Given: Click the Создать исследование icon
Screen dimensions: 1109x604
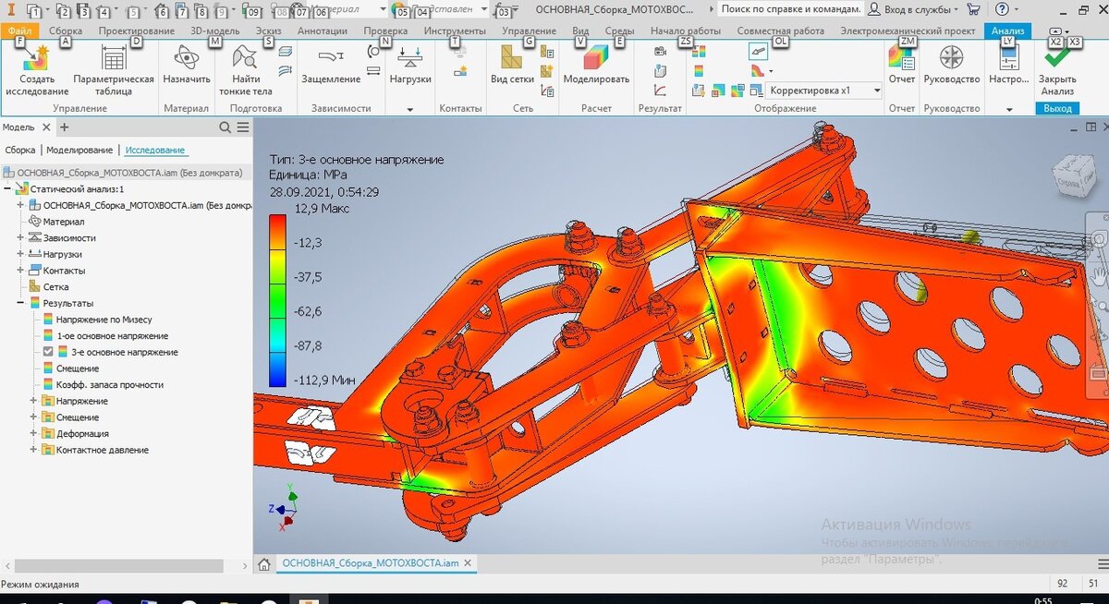Looking at the screenshot, I should pos(37,60).
